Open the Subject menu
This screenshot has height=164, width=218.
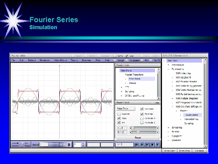[32, 60]
